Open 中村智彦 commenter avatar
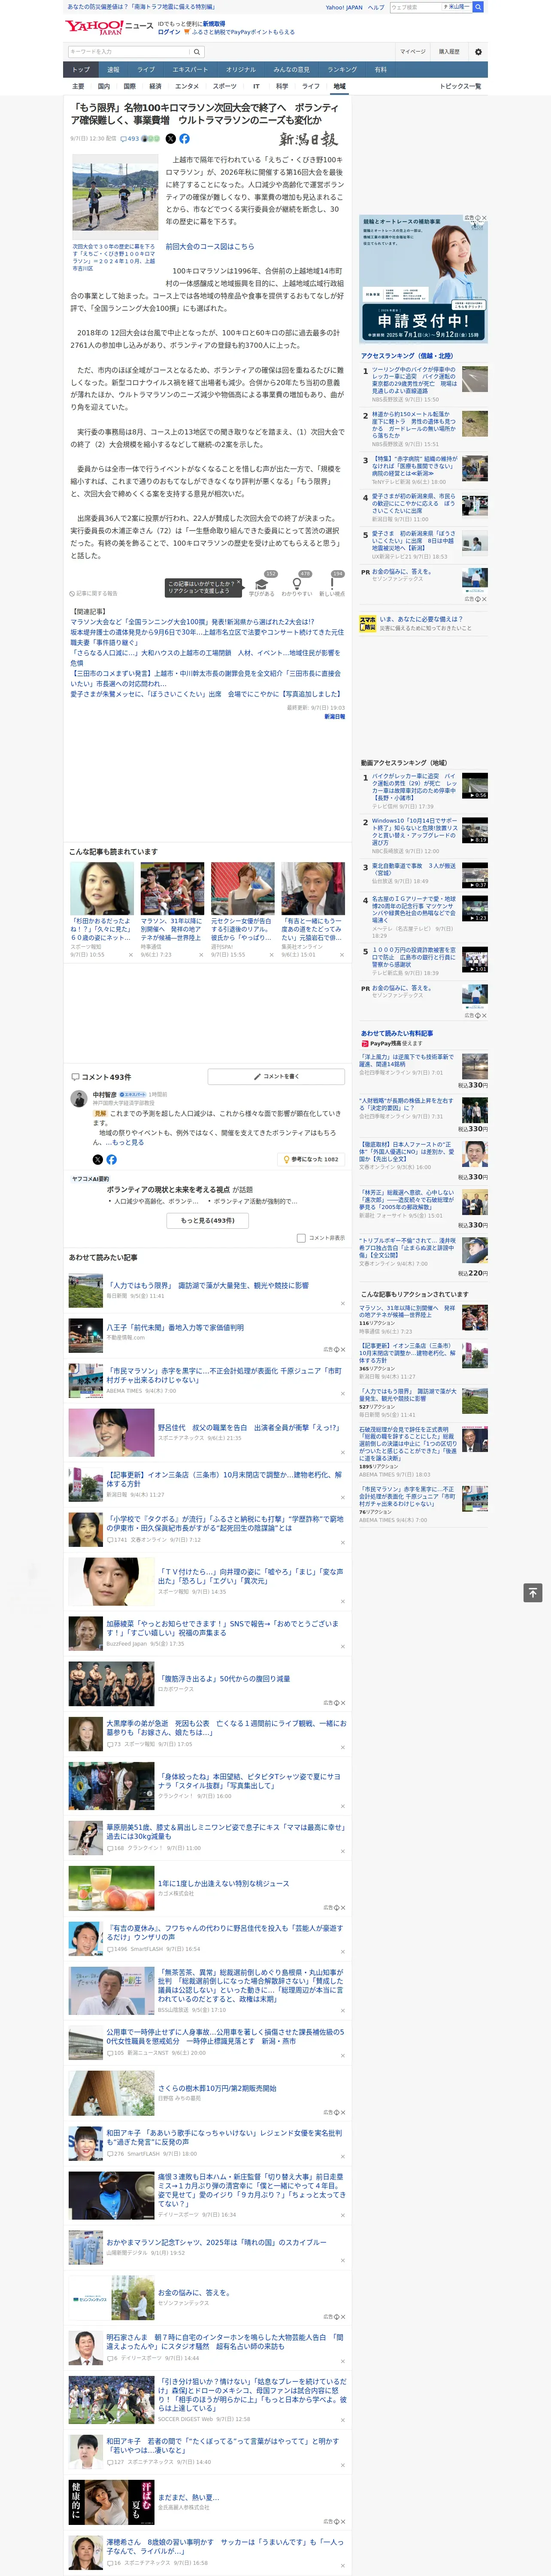551x2576 pixels. 78,1099
